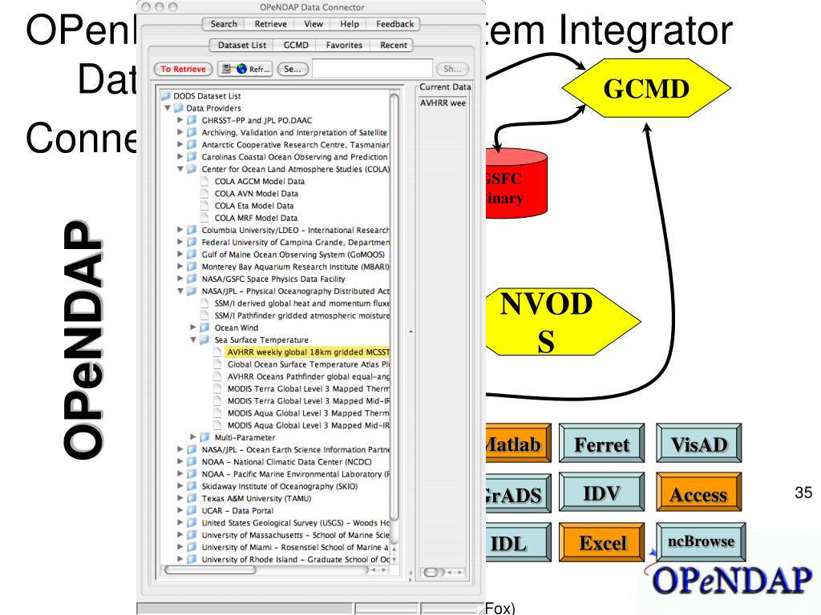The width and height of the screenshot is (821, 615).
Task: Collapse Center for Ocean Land Atmosphere Studies
Action: [x=180, y=169]
